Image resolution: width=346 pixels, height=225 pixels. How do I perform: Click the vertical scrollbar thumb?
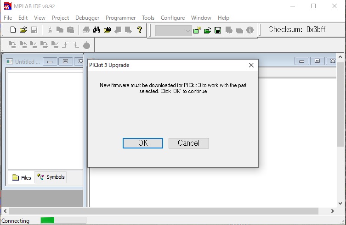pos(340,104)
